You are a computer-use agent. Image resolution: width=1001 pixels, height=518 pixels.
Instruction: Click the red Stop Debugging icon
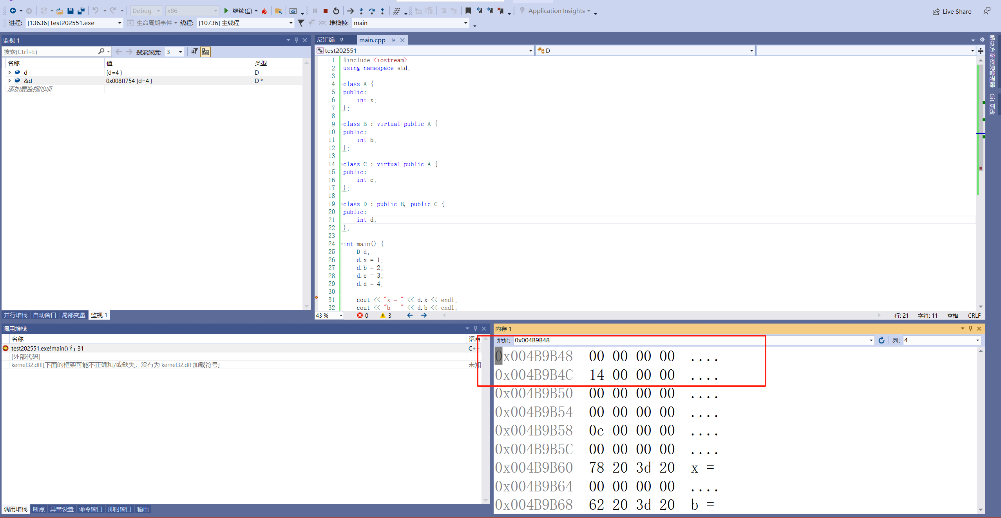pos(325,11)
